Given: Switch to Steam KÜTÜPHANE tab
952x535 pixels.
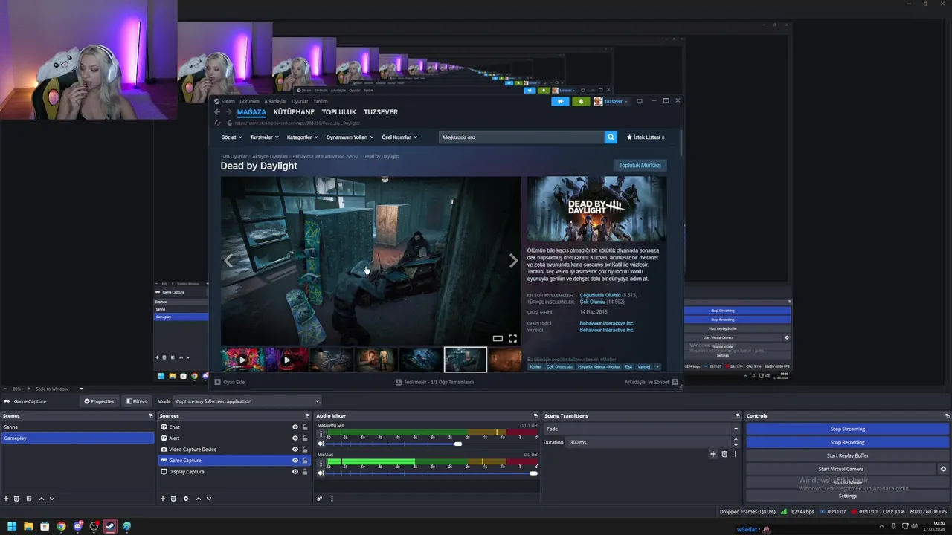Looking at the screenshot, I should pos(294,112).
